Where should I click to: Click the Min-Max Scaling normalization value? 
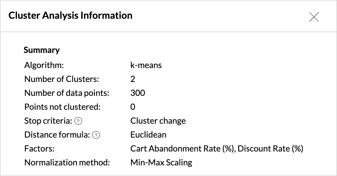point(161,162)
